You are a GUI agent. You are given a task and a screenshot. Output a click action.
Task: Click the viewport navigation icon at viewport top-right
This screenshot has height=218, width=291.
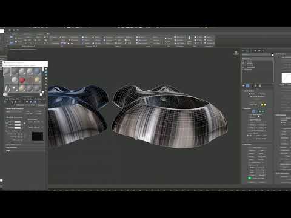point(236,53)
